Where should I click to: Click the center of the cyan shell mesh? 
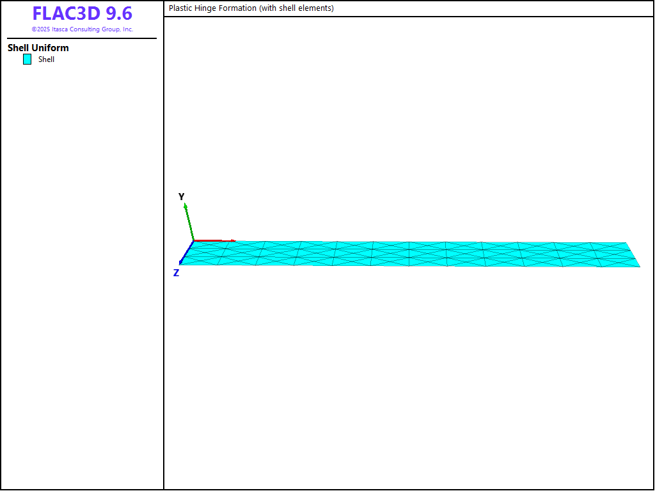coord(409,254)
